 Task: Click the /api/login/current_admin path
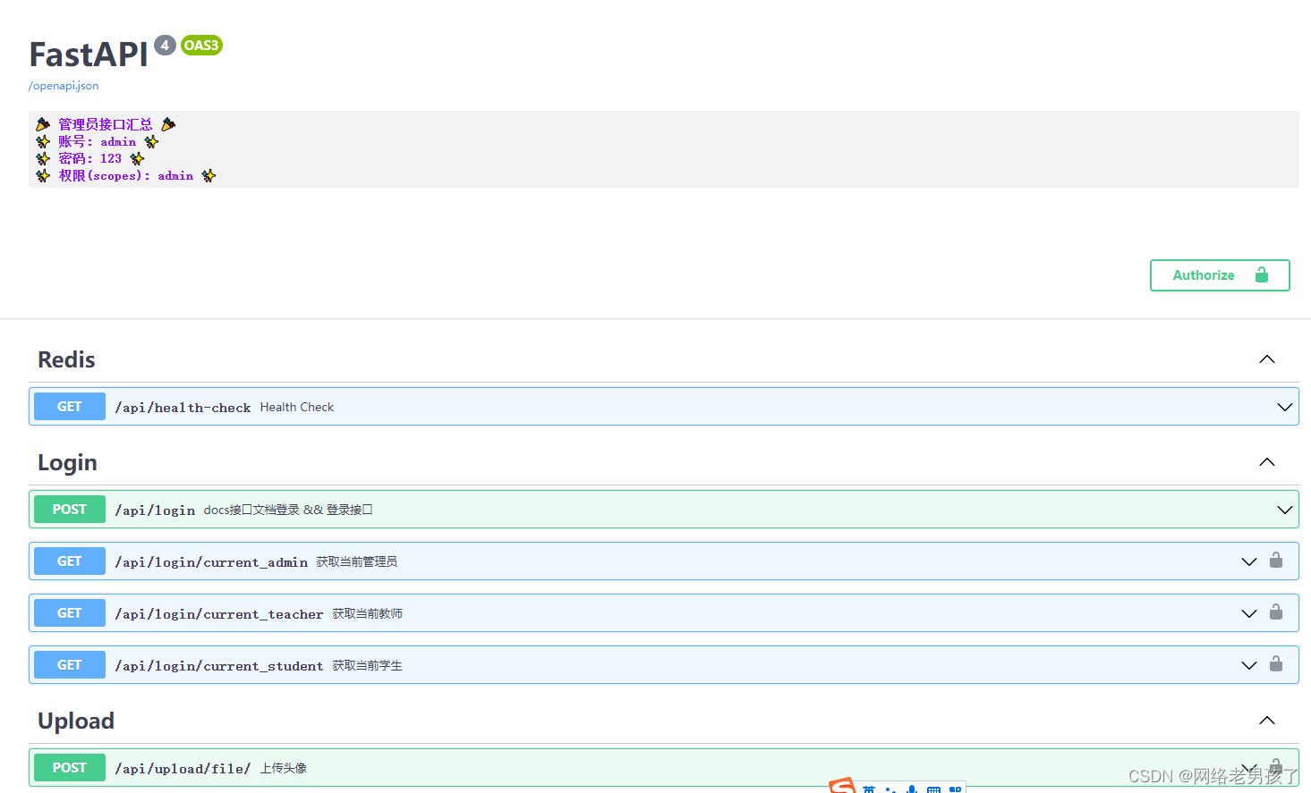[x=211, y=562]
